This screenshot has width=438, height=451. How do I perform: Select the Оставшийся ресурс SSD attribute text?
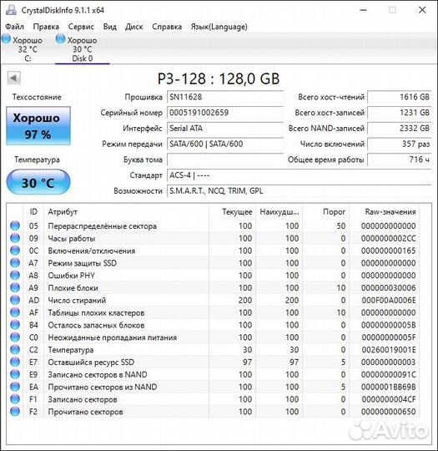[91, 362]
